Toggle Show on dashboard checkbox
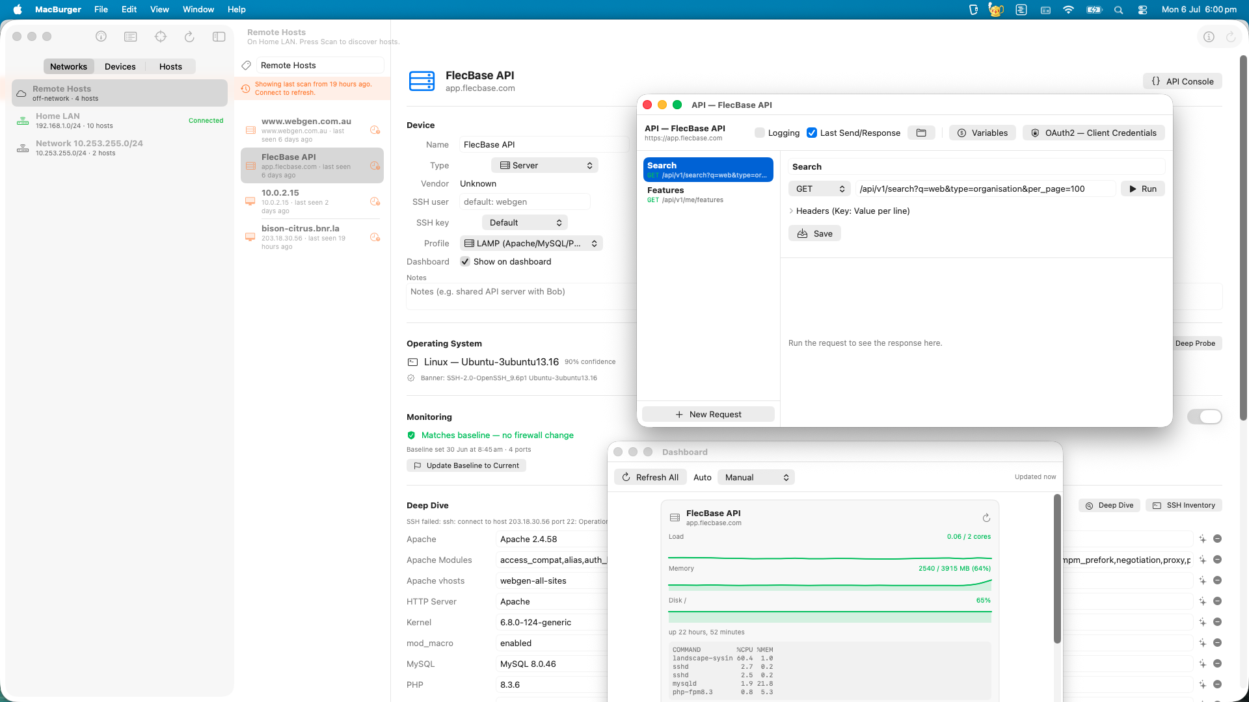Image resolution: width=1249 pixels, height=702 pixels. click(x=465, y=261)
